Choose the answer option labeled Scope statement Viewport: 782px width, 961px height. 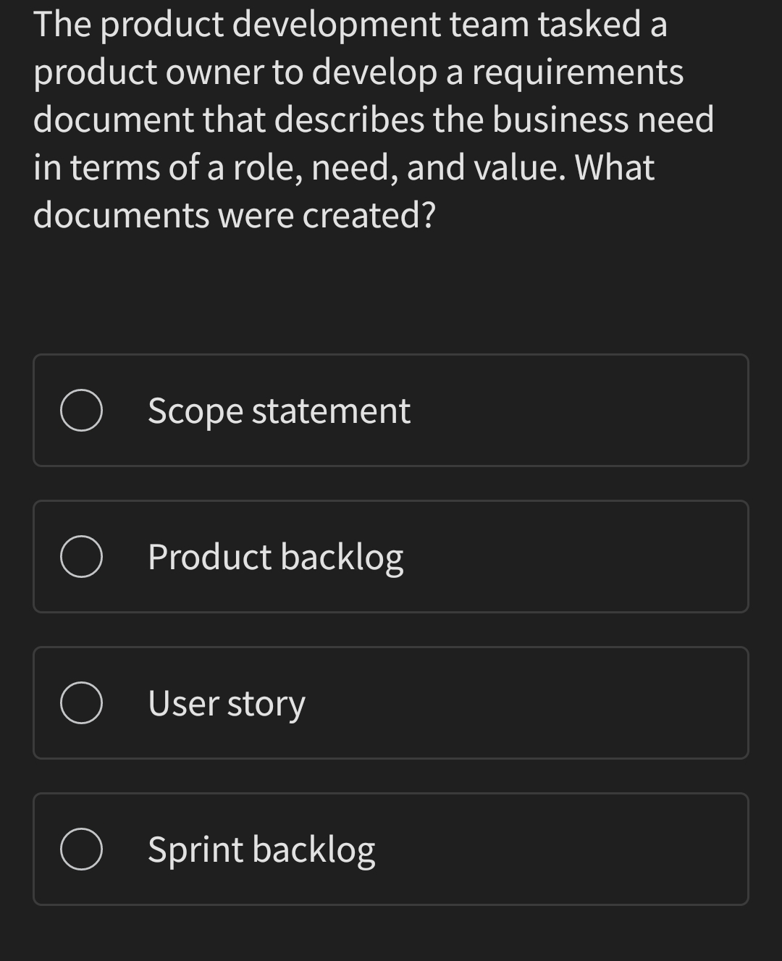coord(391,410)
